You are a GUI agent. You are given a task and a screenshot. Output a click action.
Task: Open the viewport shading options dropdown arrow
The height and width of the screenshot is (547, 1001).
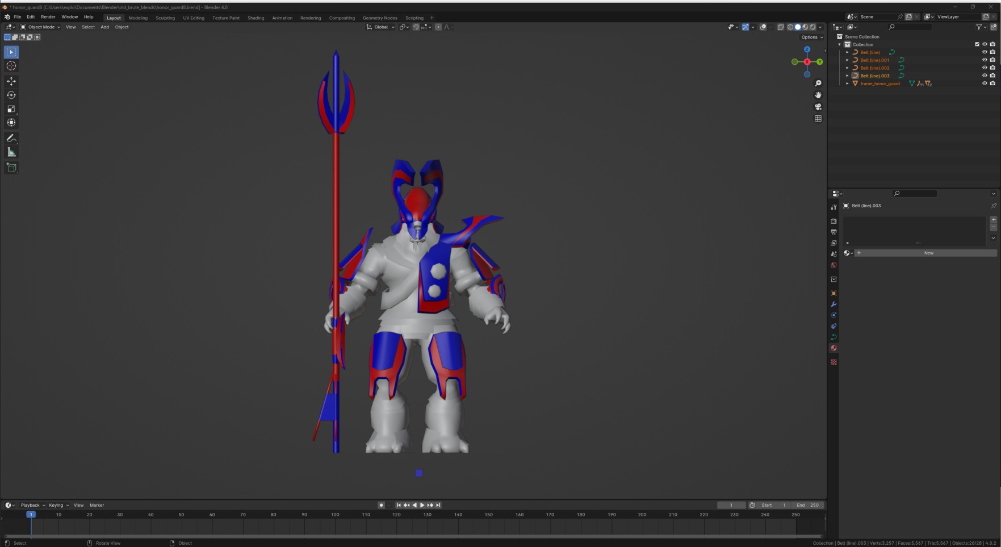tap(820, 27)
